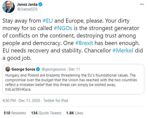
Task: View the 510 Retweets list
Action: click(15, 113)
